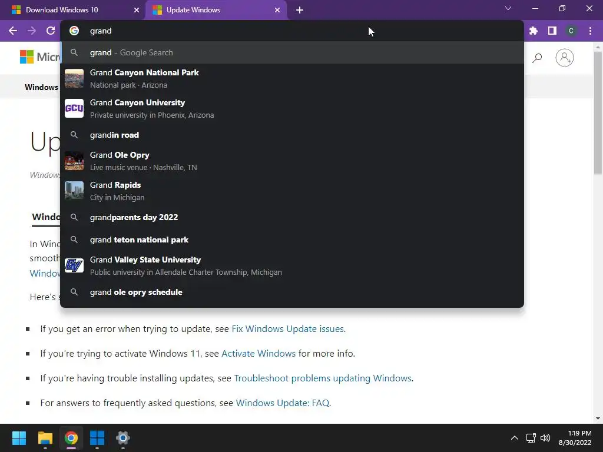Click the scrollbar down arrow

(x=598, y=418)
